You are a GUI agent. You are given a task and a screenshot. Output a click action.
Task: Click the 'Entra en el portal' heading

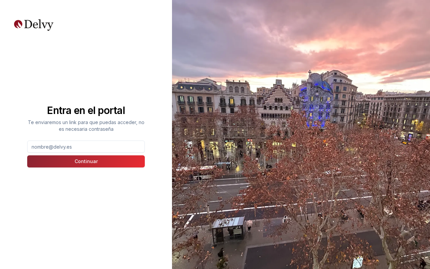[86, 110]
